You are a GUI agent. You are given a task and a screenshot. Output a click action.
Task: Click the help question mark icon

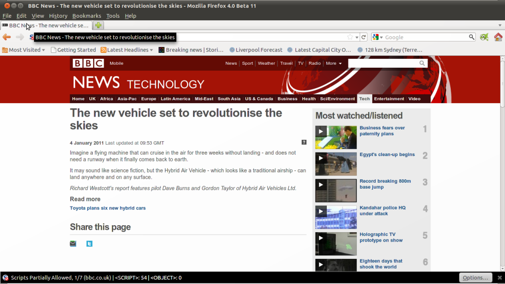(304, 142)
